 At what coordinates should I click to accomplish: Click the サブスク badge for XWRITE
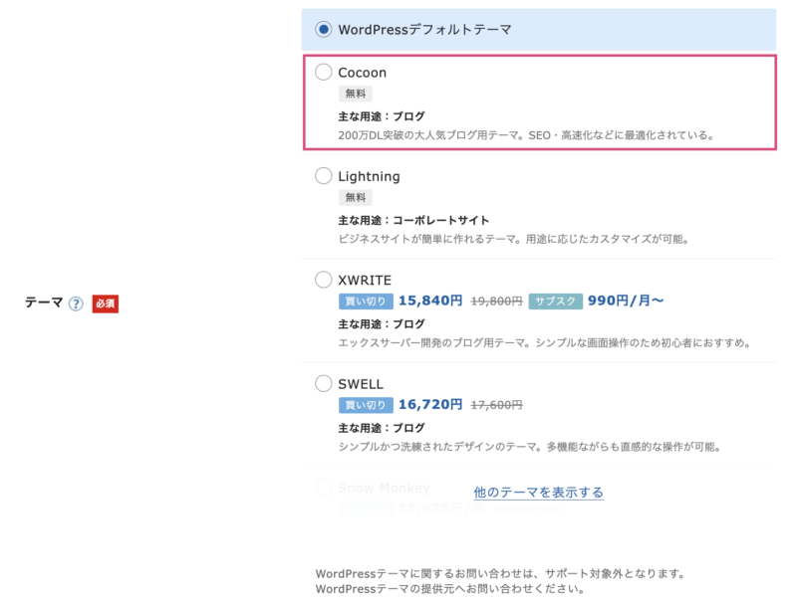coord(555,301)
